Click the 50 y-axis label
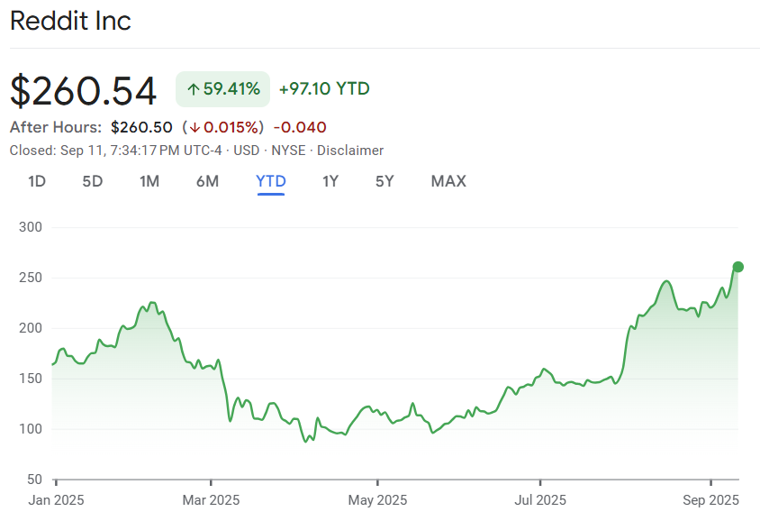The height and width of the screenshot is (530, 760). pos(34,480)
